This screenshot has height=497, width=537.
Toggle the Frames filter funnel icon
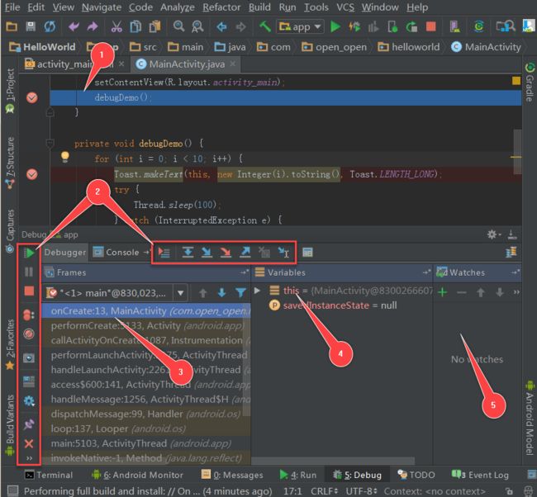240,293
